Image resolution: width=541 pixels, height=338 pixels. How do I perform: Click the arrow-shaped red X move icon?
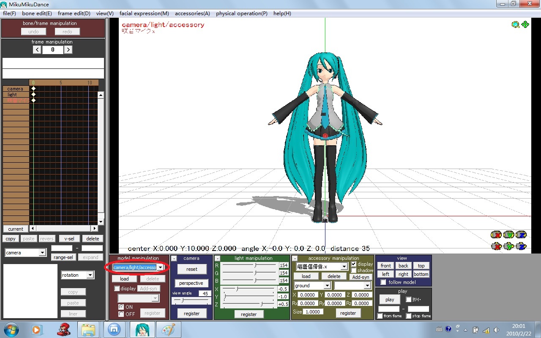[x=496, y=246]
